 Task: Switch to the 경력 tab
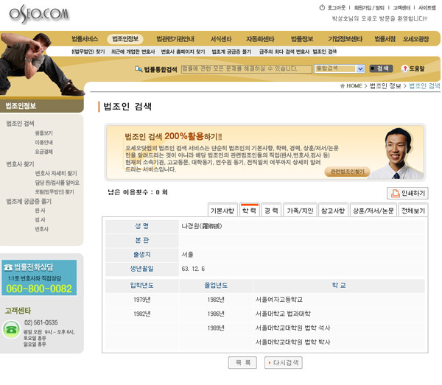click(x=271, y=211)
